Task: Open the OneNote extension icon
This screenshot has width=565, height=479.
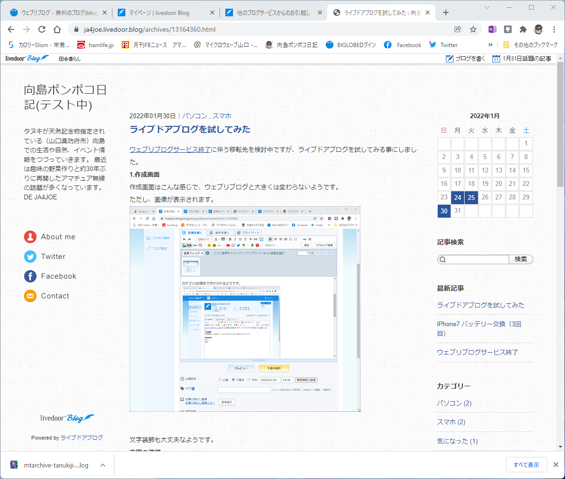Action: point(492,30)
